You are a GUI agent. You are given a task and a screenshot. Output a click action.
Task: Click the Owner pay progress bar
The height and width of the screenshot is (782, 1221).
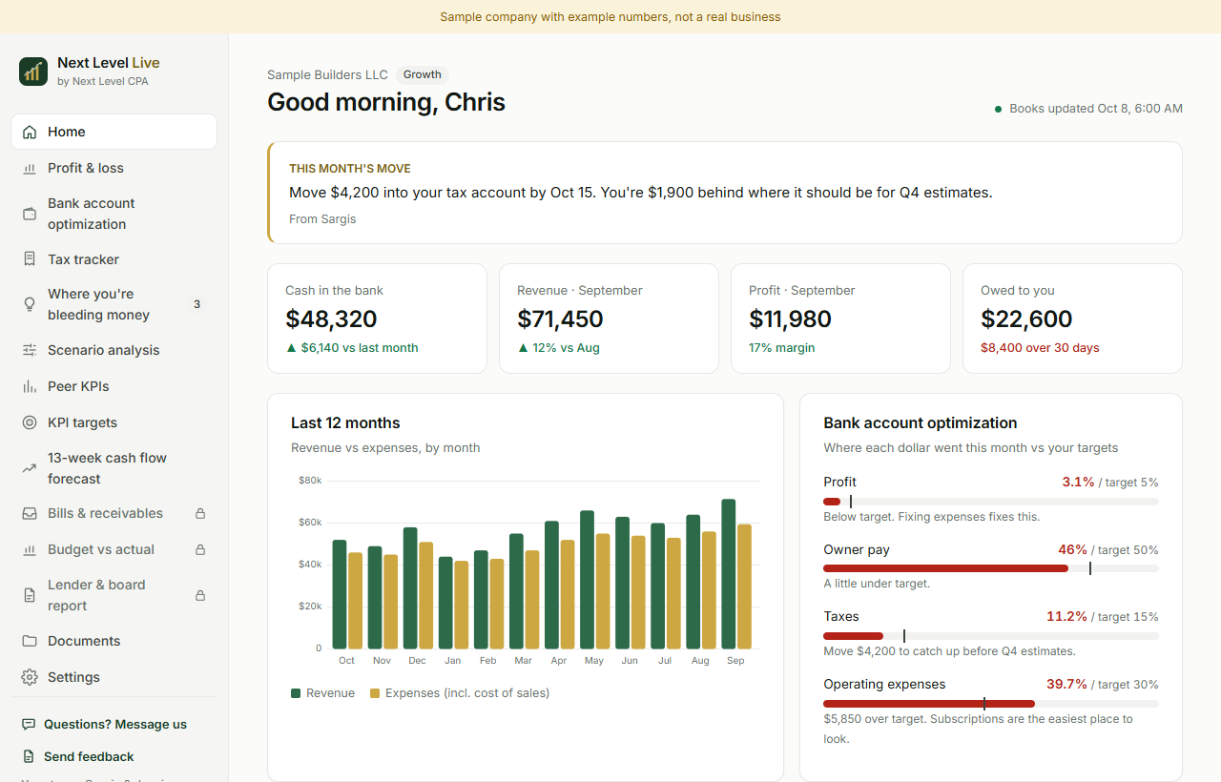coord(991,568)
